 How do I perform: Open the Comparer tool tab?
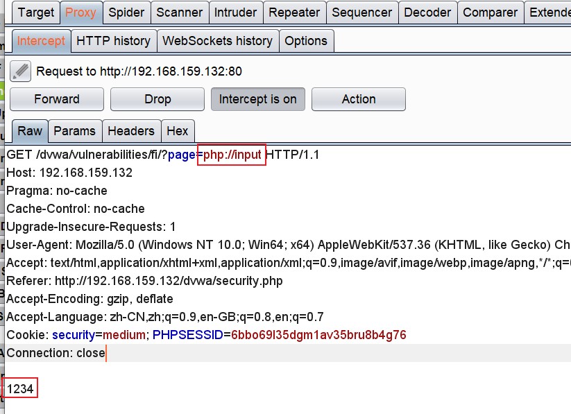[x=490, y=12]
